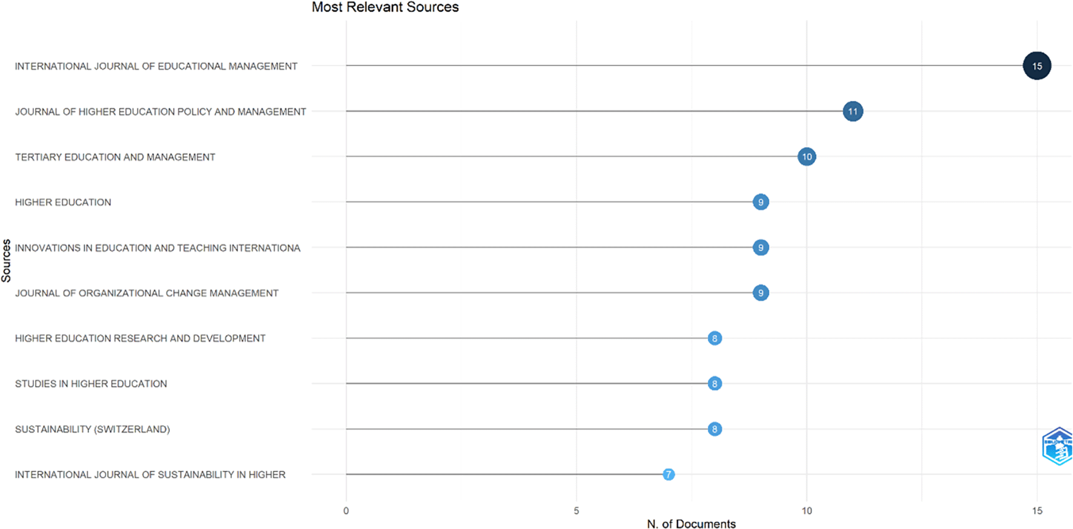Image resolution: width=1073 pixels, height=529 pixels.
Task: Select the vertical "Sources" axis title
Action: pyautogui.click(x=7, y=261)
